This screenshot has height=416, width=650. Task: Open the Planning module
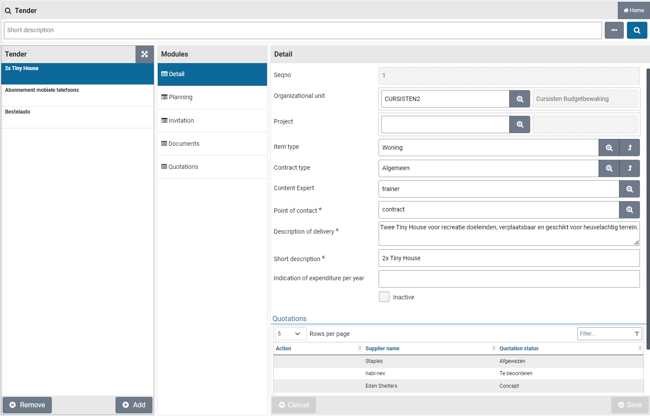[x=212, y=97]
